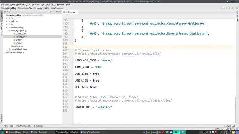
Task: Click the hide Project panel icon
Action: pyautogui.click(x=60, y=12)
